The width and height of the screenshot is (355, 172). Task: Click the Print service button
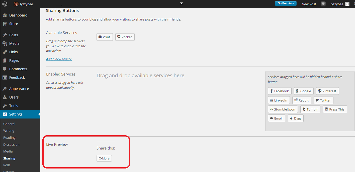[105, 37]
